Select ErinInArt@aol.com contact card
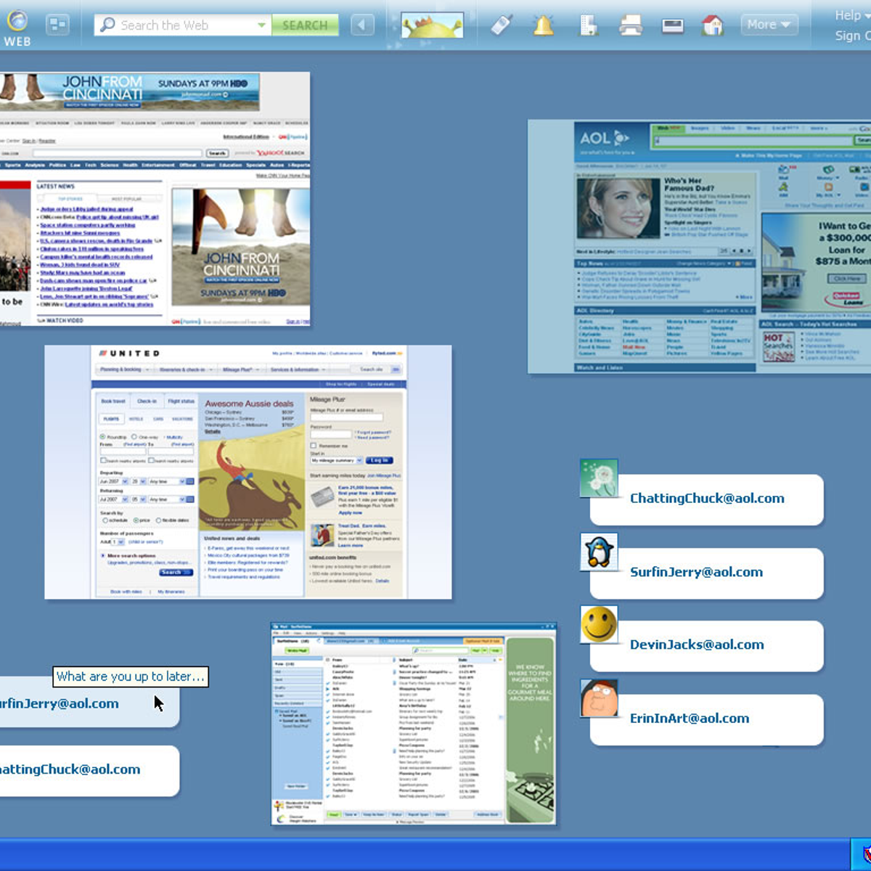 click(x=707, y=719)
